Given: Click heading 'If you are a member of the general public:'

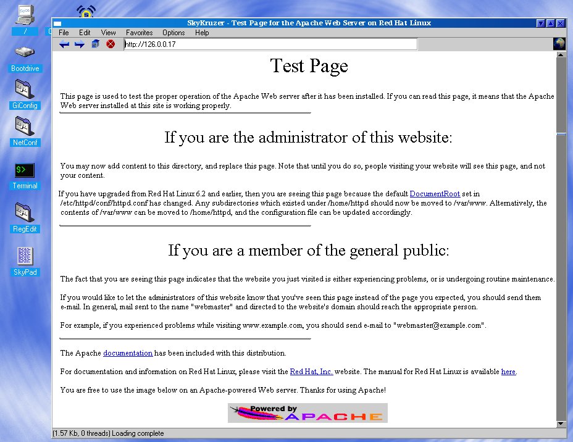Looking at the screenshot, I should coord(309,251).
